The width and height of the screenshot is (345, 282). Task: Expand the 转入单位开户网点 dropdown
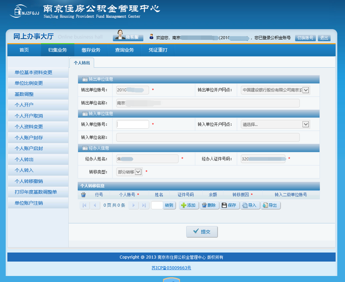coord(305,125)
